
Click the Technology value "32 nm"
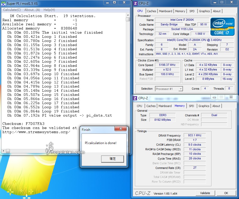[162, 34]
